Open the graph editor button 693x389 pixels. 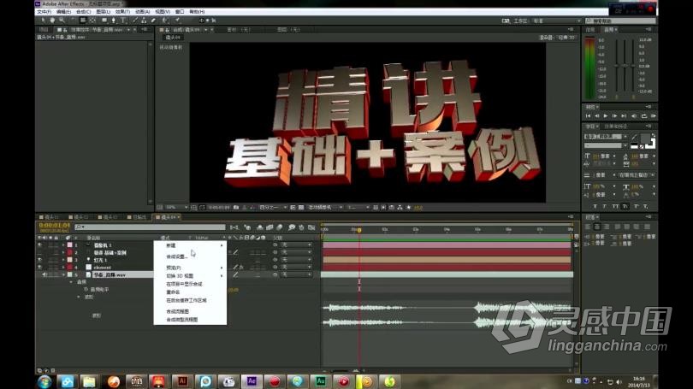click(x=311, y=227)
